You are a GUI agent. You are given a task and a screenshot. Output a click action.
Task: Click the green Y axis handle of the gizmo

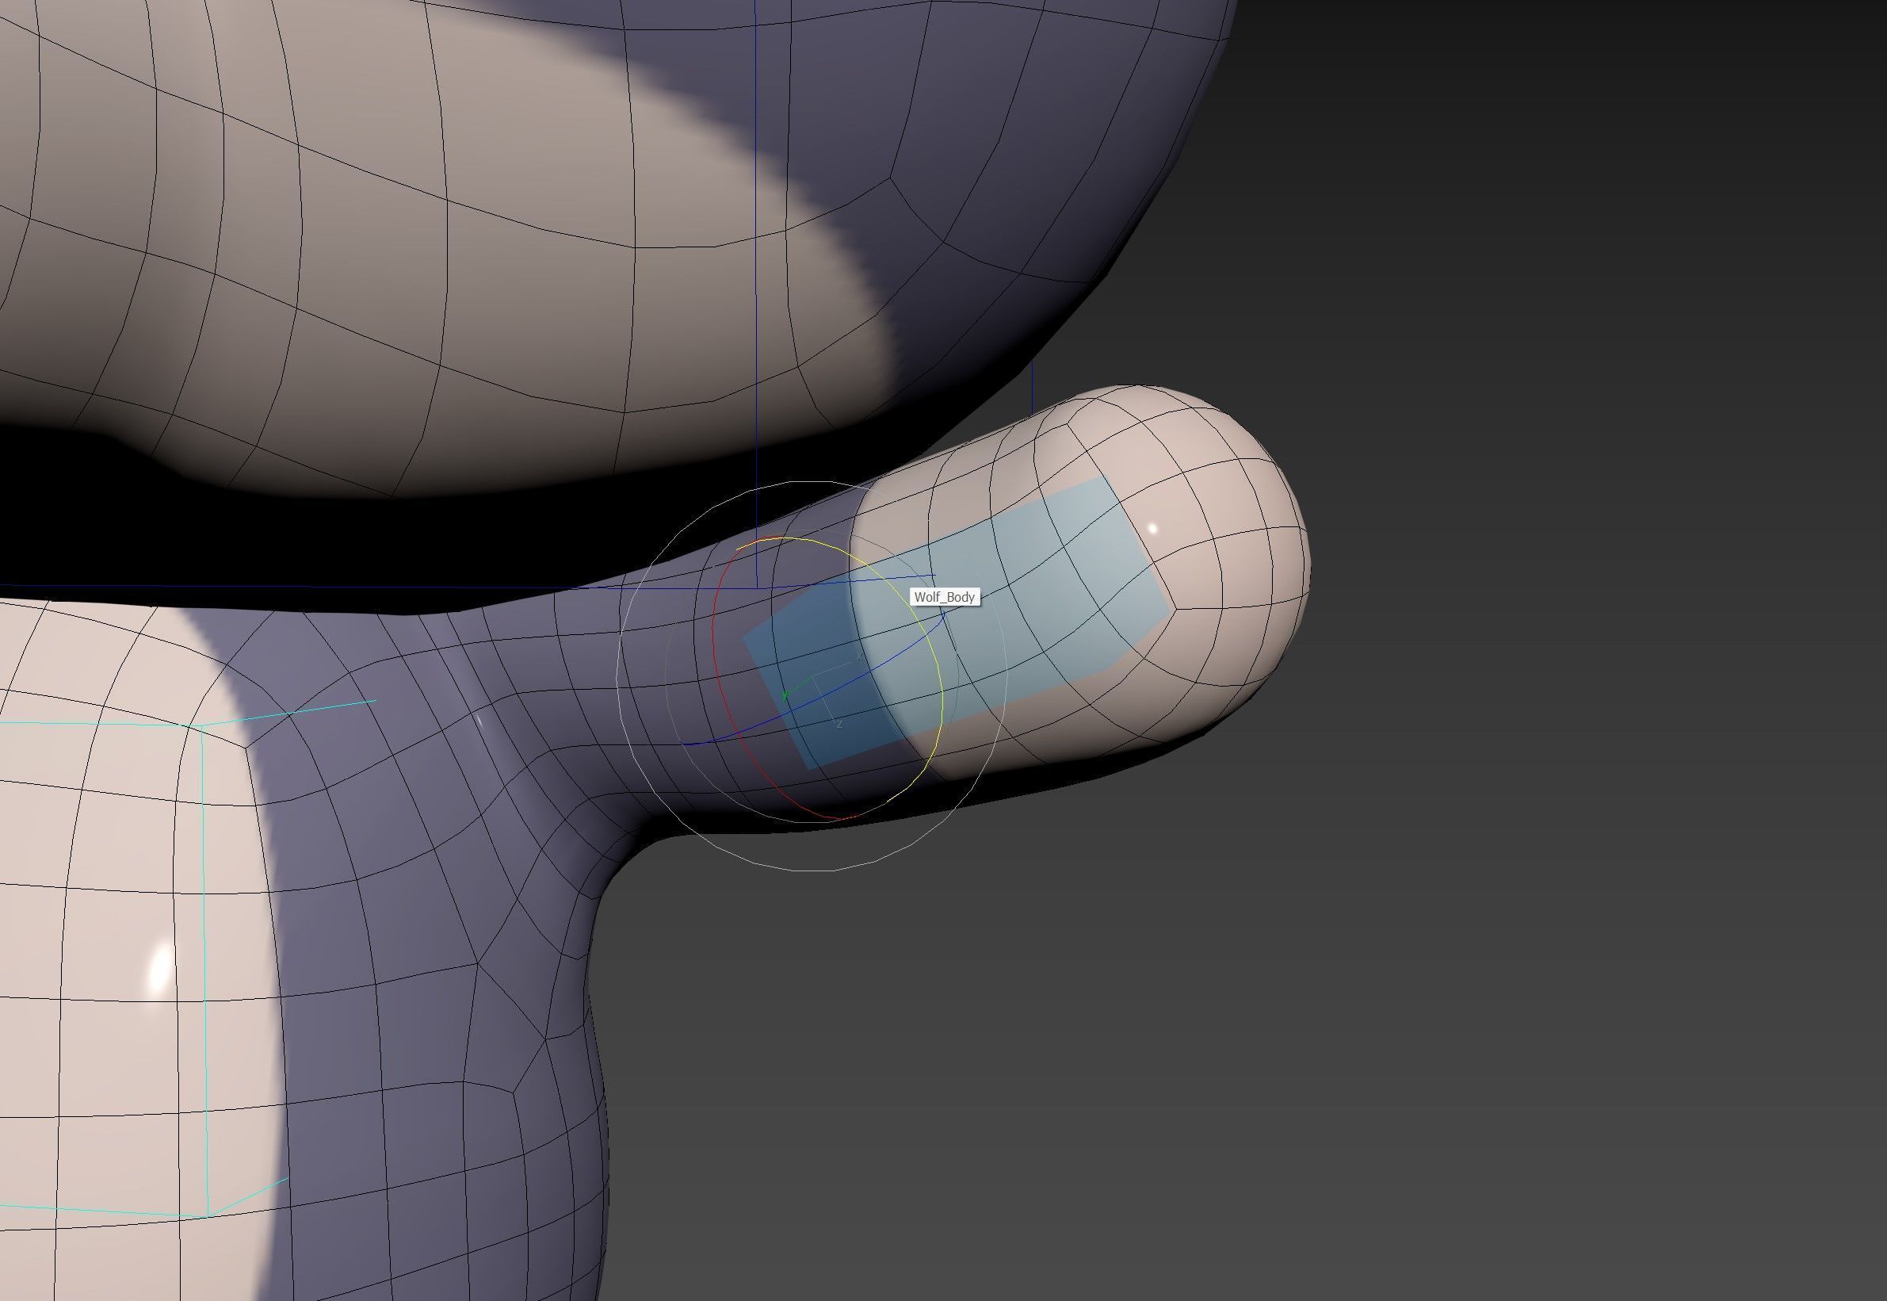(x=785, y=695)
